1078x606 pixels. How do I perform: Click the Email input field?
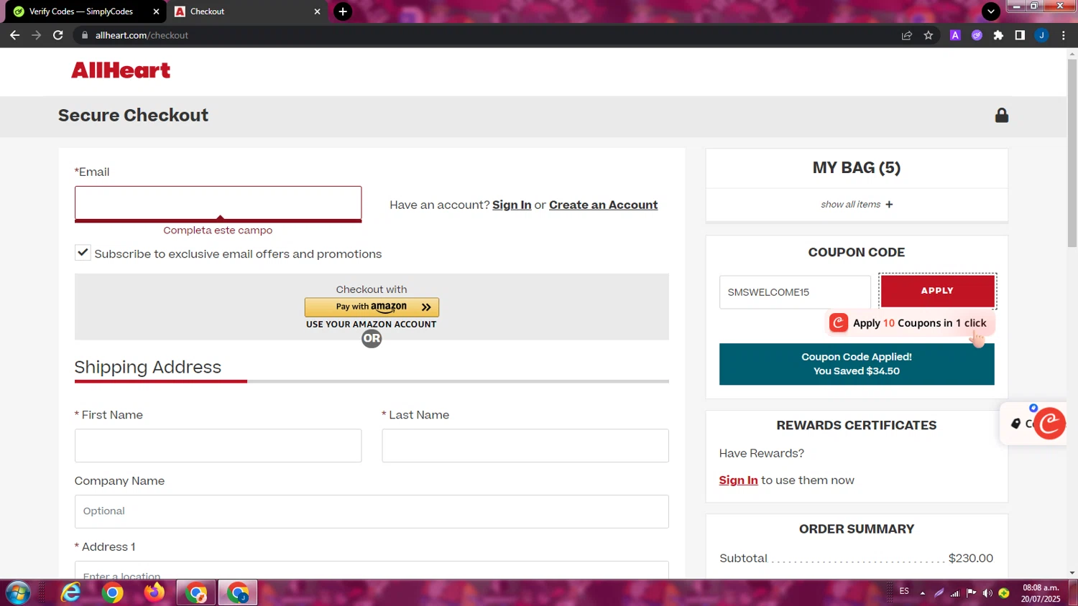[218, 204]
